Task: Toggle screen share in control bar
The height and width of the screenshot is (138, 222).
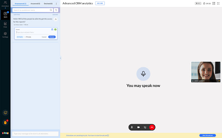Action: [x=145, y=127]
